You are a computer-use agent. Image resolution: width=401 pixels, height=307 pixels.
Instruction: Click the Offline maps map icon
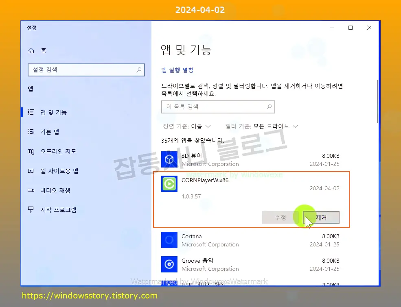[x=31, y=151]
